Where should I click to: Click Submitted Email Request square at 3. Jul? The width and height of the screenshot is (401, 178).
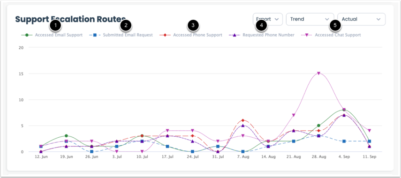(117, 146)
